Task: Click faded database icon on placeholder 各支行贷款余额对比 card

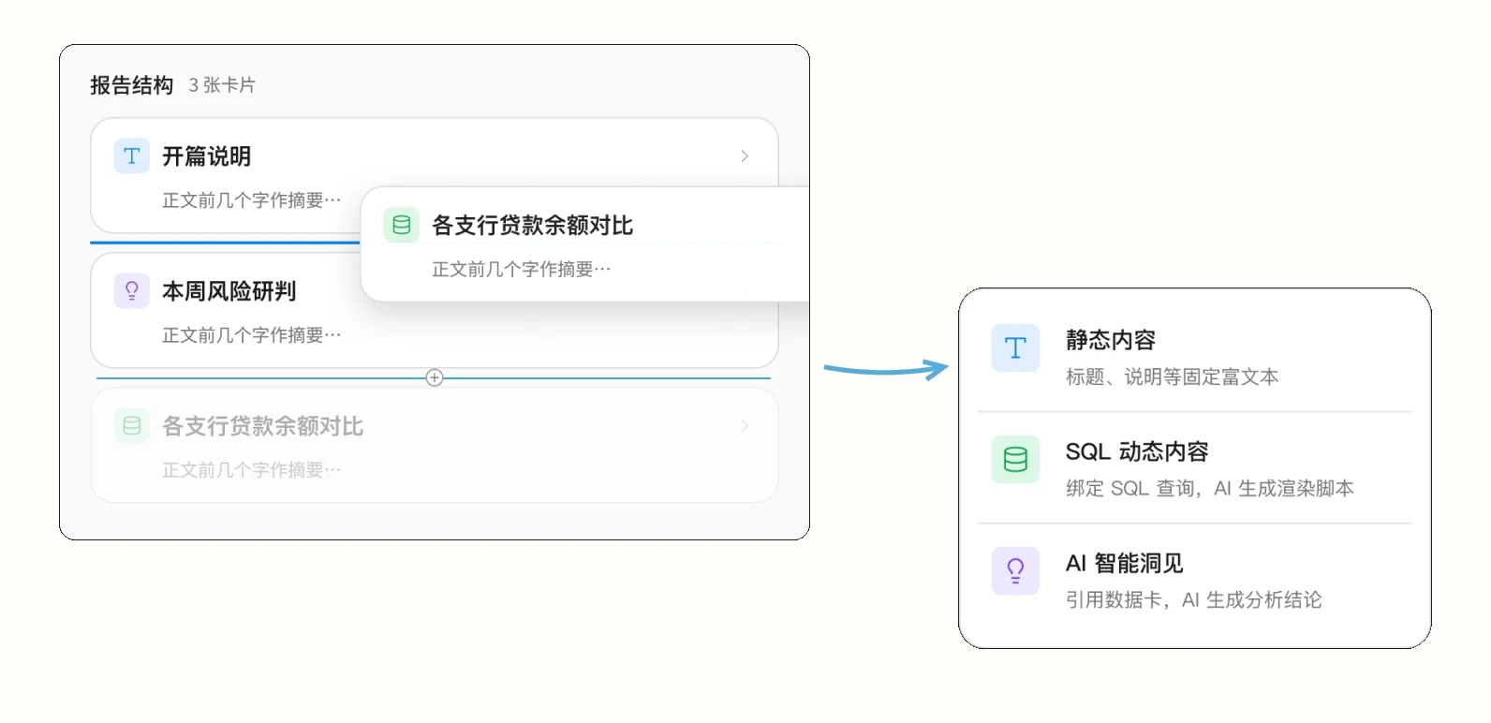Action: pos(132,426)
